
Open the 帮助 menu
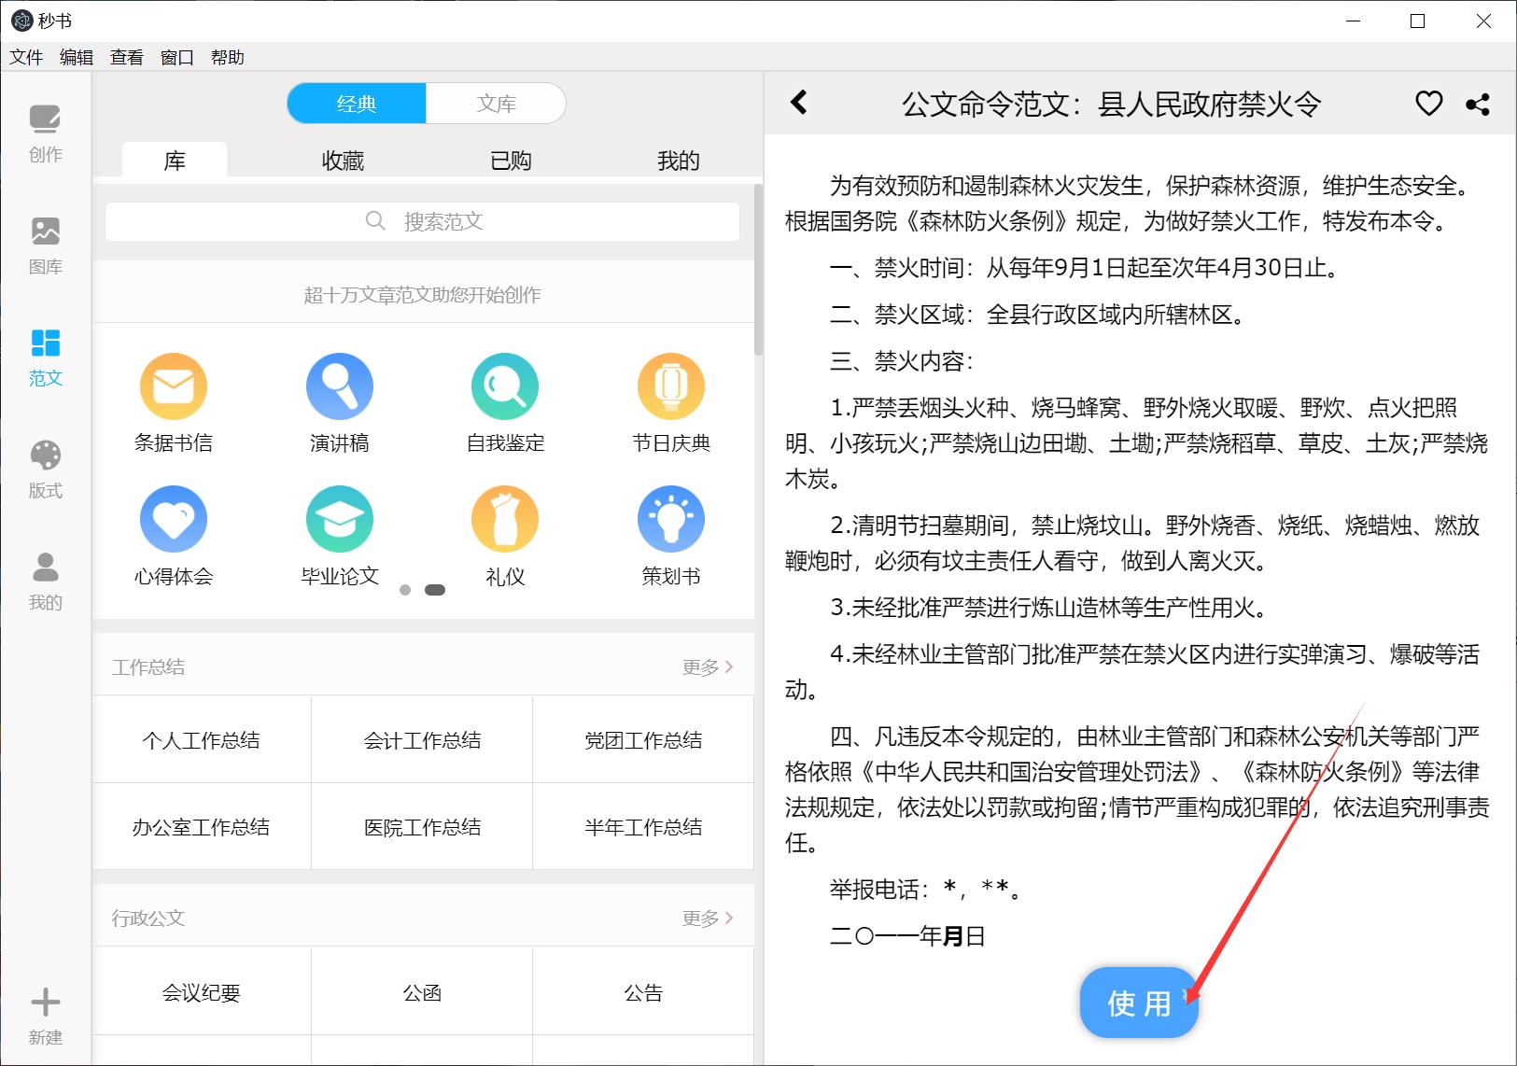pos(226,57)
